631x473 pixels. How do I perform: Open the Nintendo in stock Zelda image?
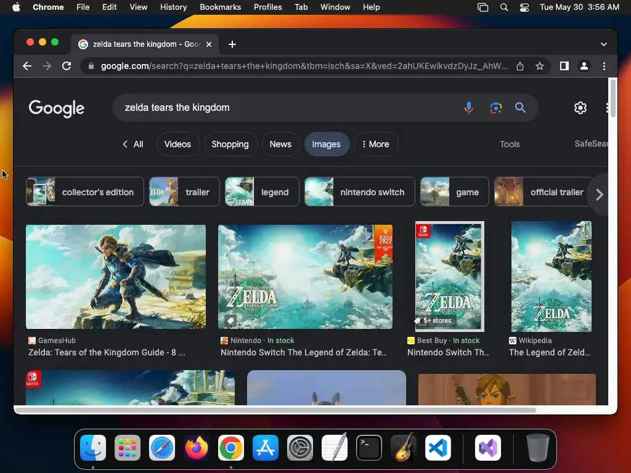[x=305, y=277]
